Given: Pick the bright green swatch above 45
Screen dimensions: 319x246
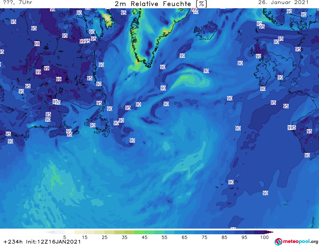Looking at the screenshot, I should point(139,232).
